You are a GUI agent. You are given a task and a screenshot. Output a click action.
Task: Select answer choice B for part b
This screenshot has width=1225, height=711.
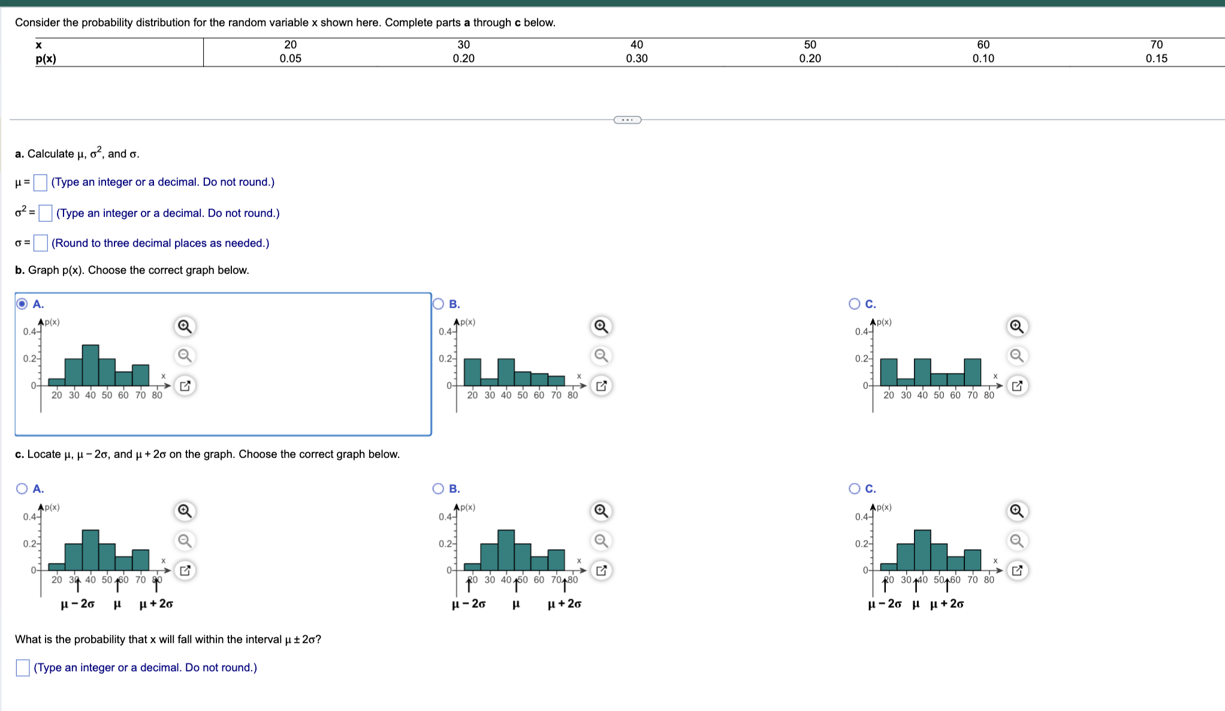438,304
